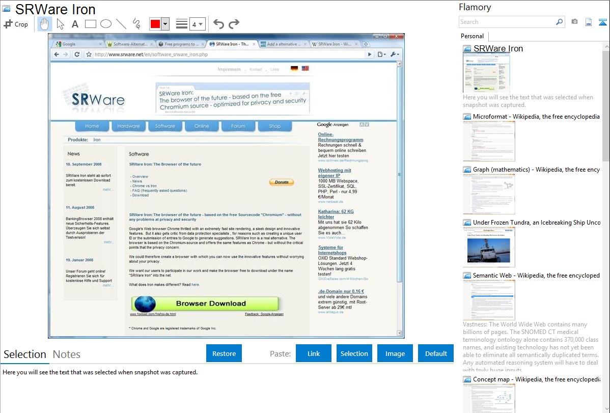This screenshot has width=610, height=413.
Task: Switch to the Notes tab
Action: pyautogui.click(x=67, y=354)
